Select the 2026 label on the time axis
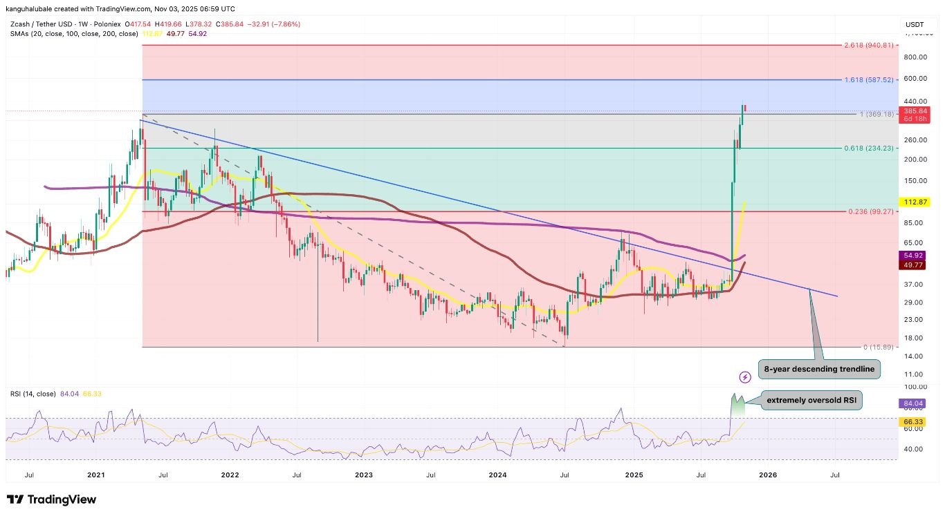945x516 pixels. pyautogui.click(x=769, y=475)
